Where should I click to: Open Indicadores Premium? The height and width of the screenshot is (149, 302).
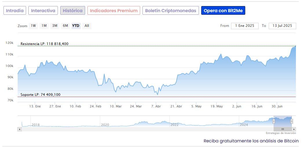click(114, 11)
